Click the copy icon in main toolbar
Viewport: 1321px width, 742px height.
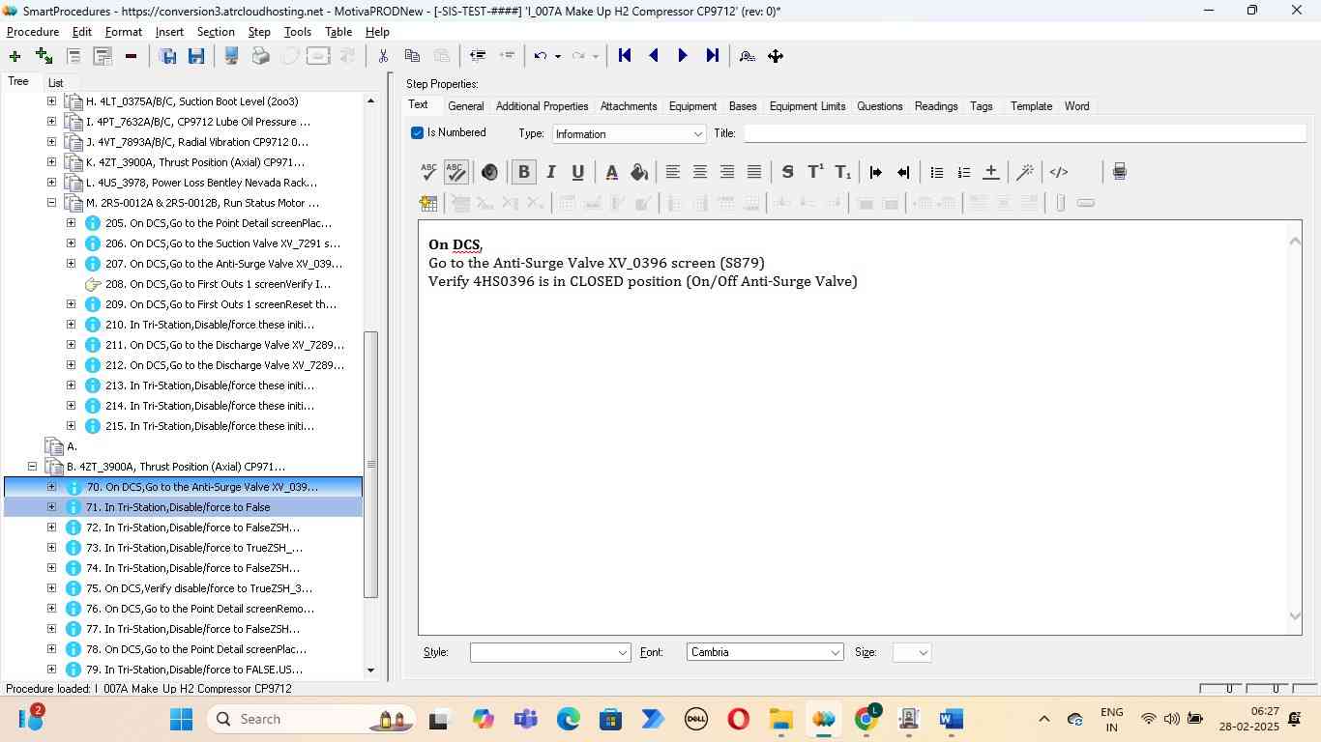click(412, 56)
